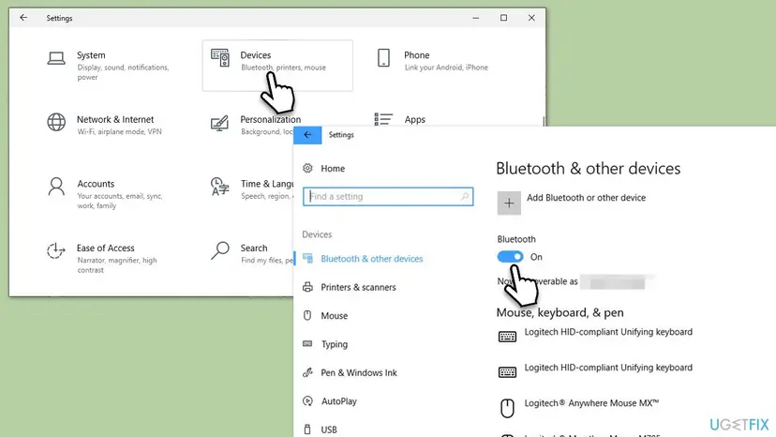This screenshot has width=776, height=437.
Task: Open Network & Internet category label
Action: coord(115,119)
